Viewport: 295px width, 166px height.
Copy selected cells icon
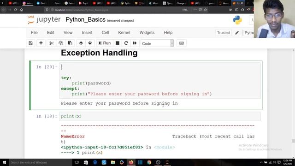tap(61, 43)
